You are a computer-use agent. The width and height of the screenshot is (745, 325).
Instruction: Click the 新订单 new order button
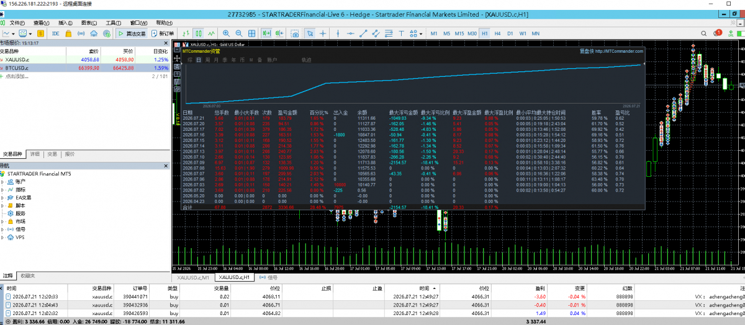click(162, 33)
